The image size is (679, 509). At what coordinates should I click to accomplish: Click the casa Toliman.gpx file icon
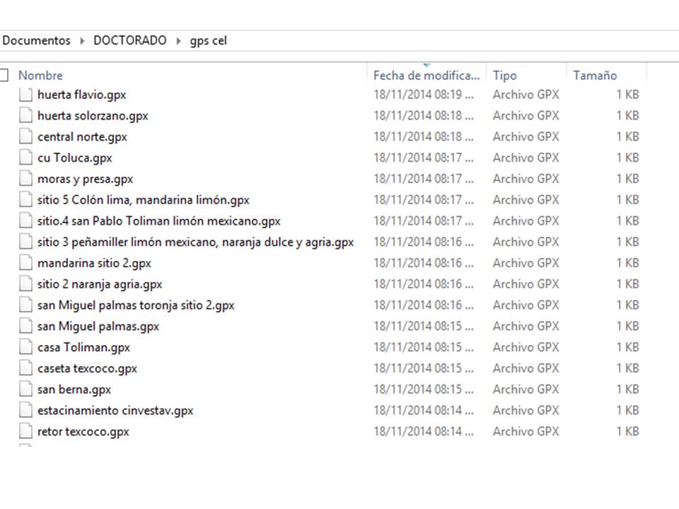25,347
